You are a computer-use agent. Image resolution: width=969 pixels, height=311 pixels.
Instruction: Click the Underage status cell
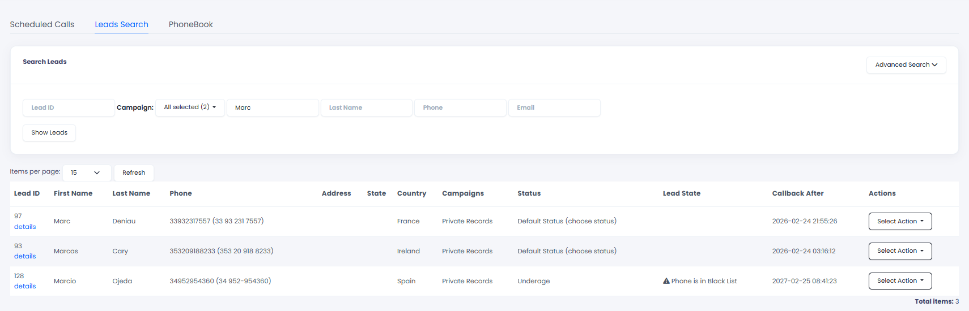[534, 281]
